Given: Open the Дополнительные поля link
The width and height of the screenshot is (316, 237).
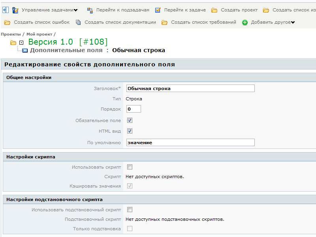Looking at the screenshot, I should click(x=66, y=50).
